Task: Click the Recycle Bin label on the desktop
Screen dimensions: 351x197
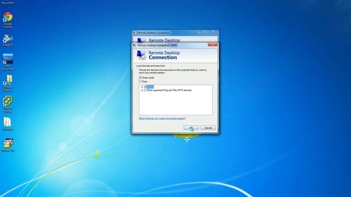Action: pyautogui.click(x=8, y=3)
